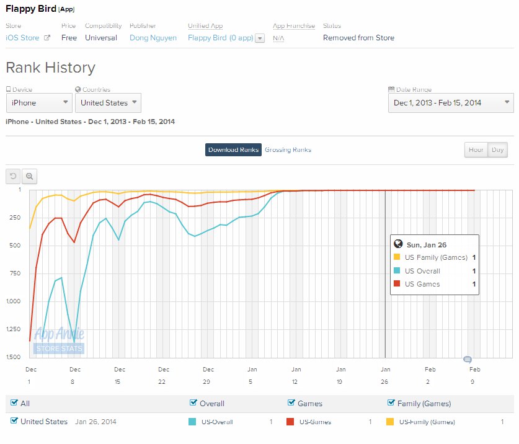Click the comment bubble marker near Feb 9

pos(468,359)
